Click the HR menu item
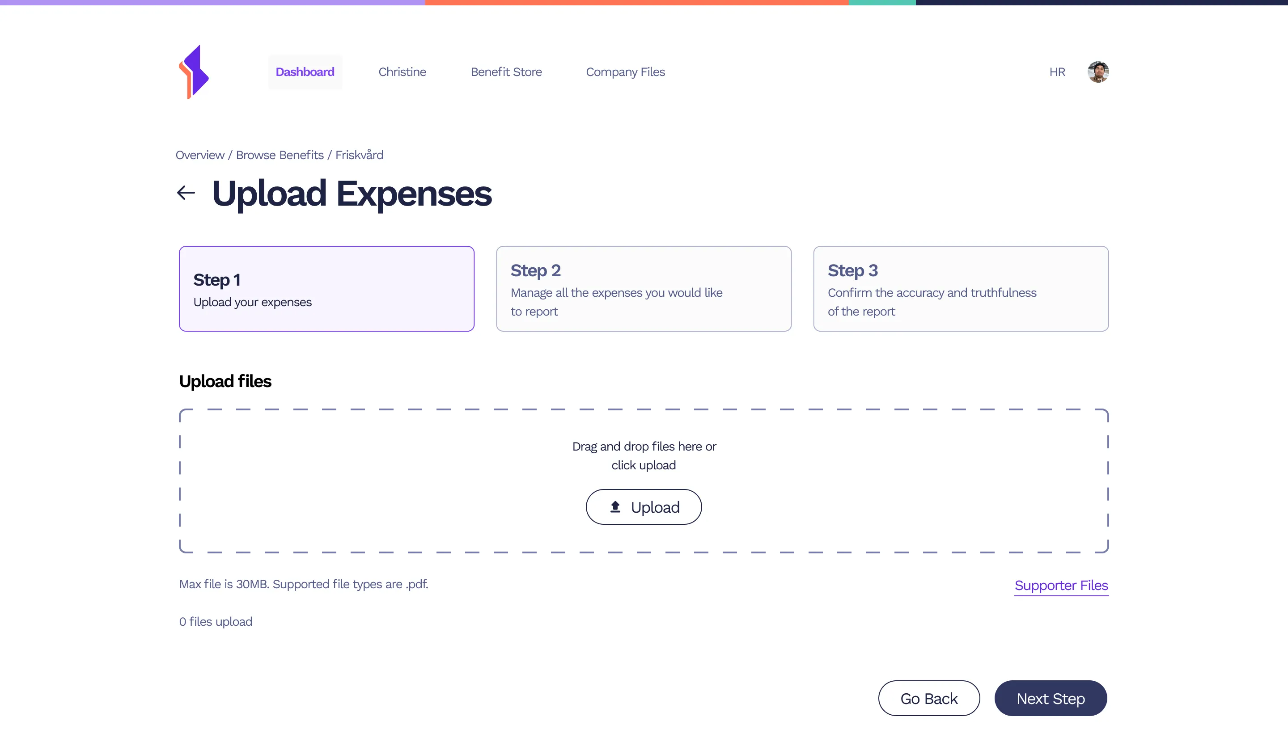This screenshot has height=742, width=1288. point(1057,72)
